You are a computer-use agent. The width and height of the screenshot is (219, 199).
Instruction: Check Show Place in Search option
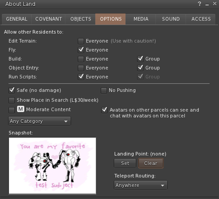pos(12,100)
